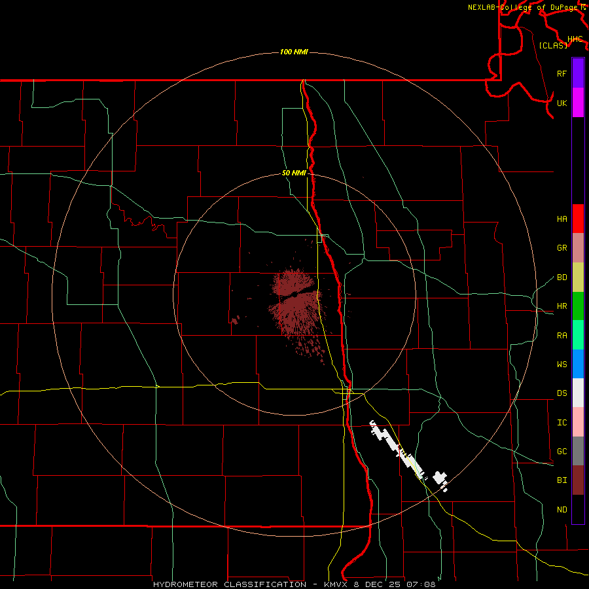Click the DS white legend swatch
Viewport: 589px width, 589px height.
click(578, 393)
